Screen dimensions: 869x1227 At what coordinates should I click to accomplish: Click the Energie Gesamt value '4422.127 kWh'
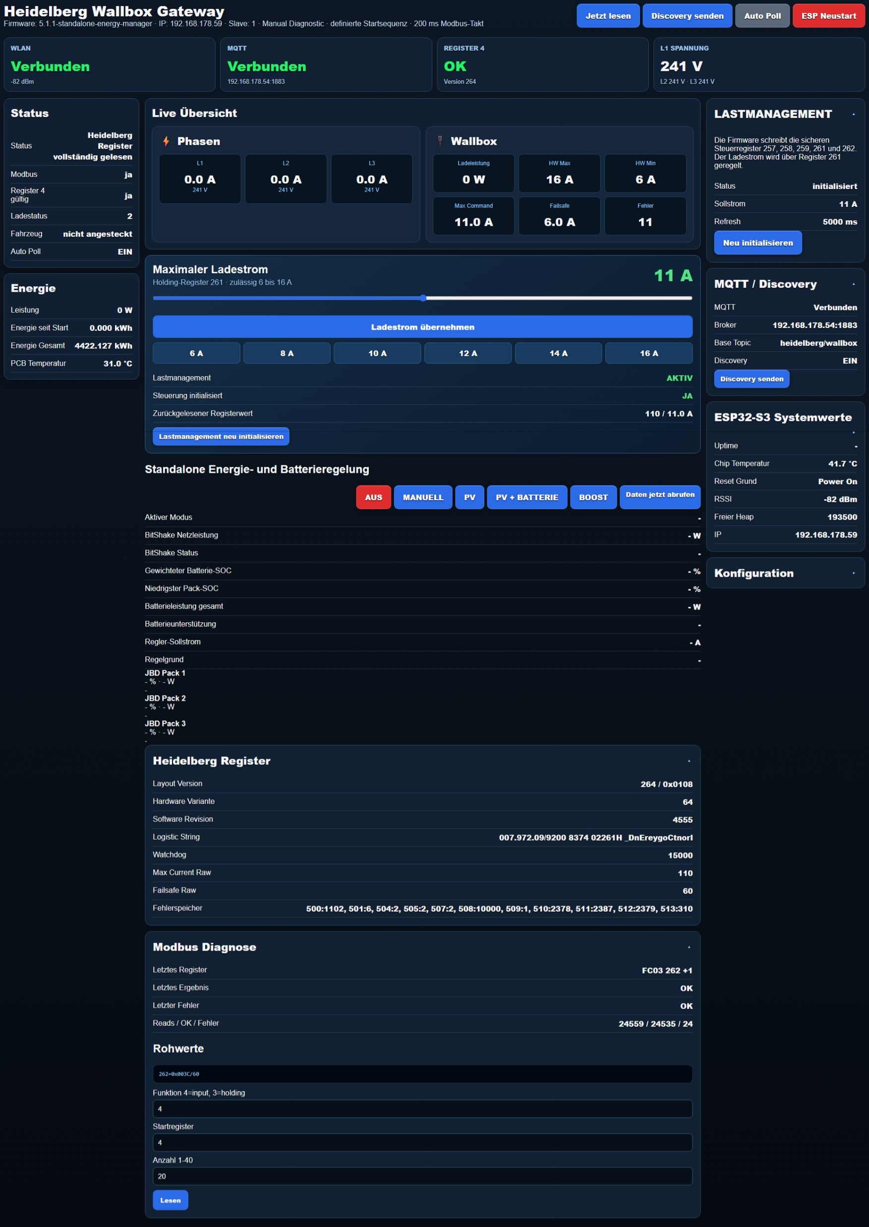point(103,345)
